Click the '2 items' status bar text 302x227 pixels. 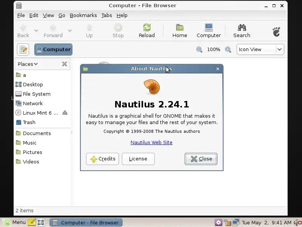25,211
